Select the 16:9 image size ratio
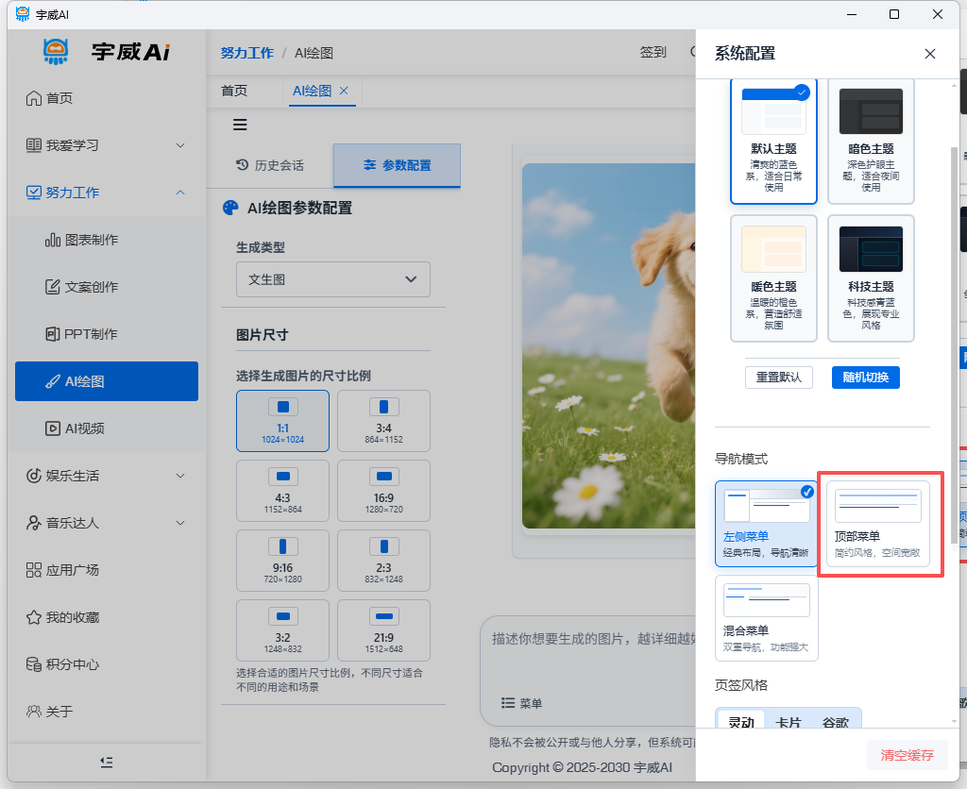The width and height of the screenshot is (967, 789). [383, 491]
